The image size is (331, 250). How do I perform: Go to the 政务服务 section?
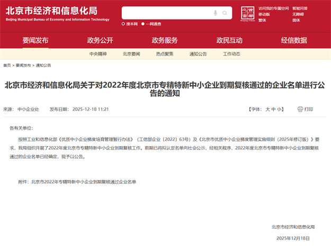click(165, 40)
